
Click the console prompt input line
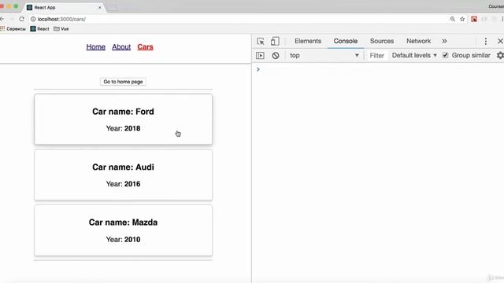[x=380, y=69]
